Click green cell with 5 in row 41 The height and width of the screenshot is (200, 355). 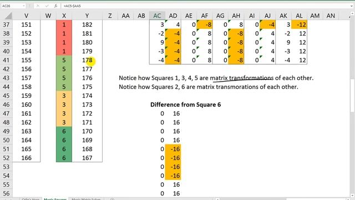click(64, 60)
